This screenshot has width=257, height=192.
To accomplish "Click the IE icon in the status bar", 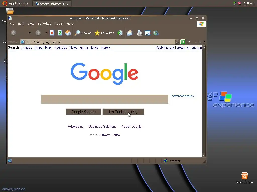I will [10, 161].
